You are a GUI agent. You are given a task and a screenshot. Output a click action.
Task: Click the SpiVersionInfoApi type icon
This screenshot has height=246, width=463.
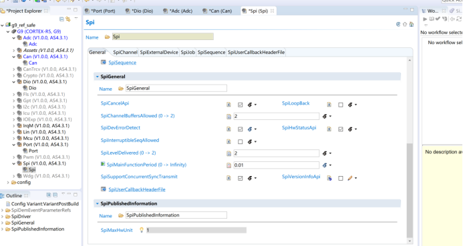point(329,178)
